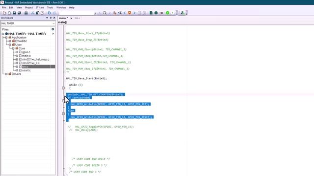The height and width of the screenshot is (176, 314).
Task: Expand the Drivers folder
Action: pyautogui.click(x=6, y=74)
